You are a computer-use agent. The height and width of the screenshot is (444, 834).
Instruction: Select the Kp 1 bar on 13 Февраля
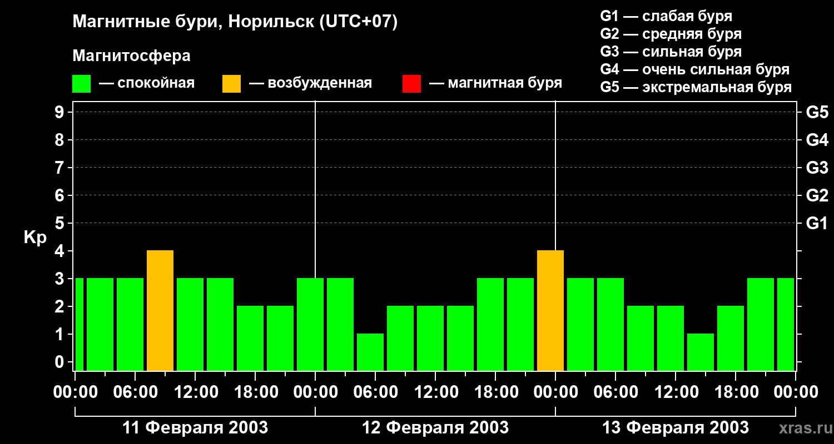701,352
